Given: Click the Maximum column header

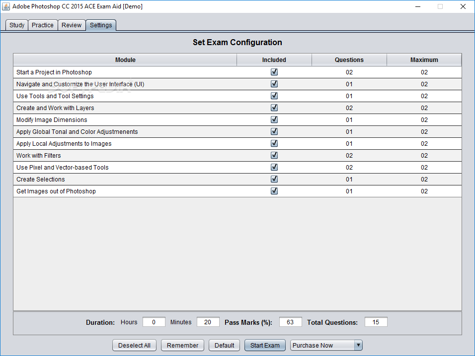Looking at the screenshot, I should pyautogui.click(x=424, y=60).
